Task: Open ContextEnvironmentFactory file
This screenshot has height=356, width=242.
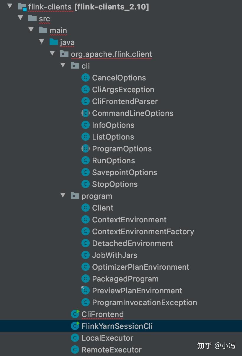Action: [143, 232]
